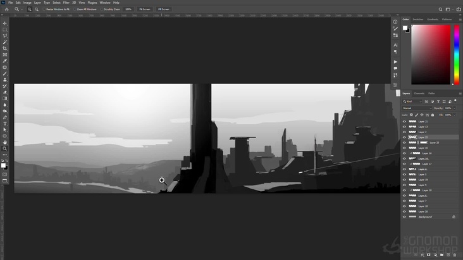
Task: Click the Delete layer trash icon
Action: [454, 255]
